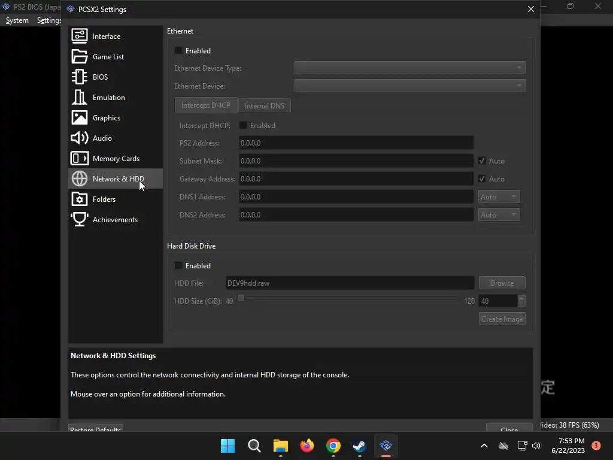Click the 'Ethernet' group label

point(180,31)
